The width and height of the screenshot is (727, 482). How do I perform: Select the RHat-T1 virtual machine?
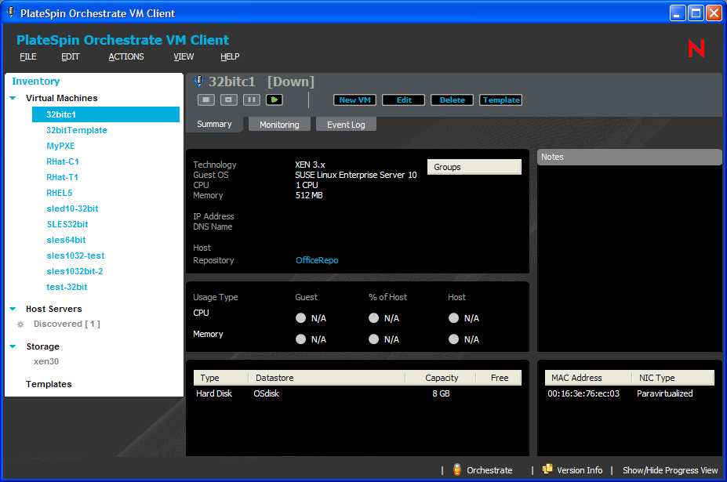click(x=62, y=177)
